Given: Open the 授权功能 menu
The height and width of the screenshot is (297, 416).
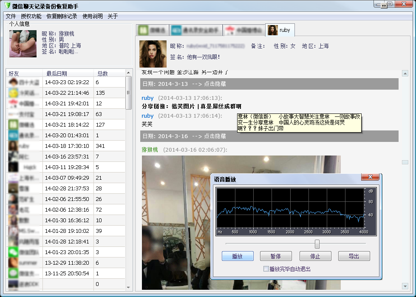Looking at the screenshot, I should (x=31, y=16).
